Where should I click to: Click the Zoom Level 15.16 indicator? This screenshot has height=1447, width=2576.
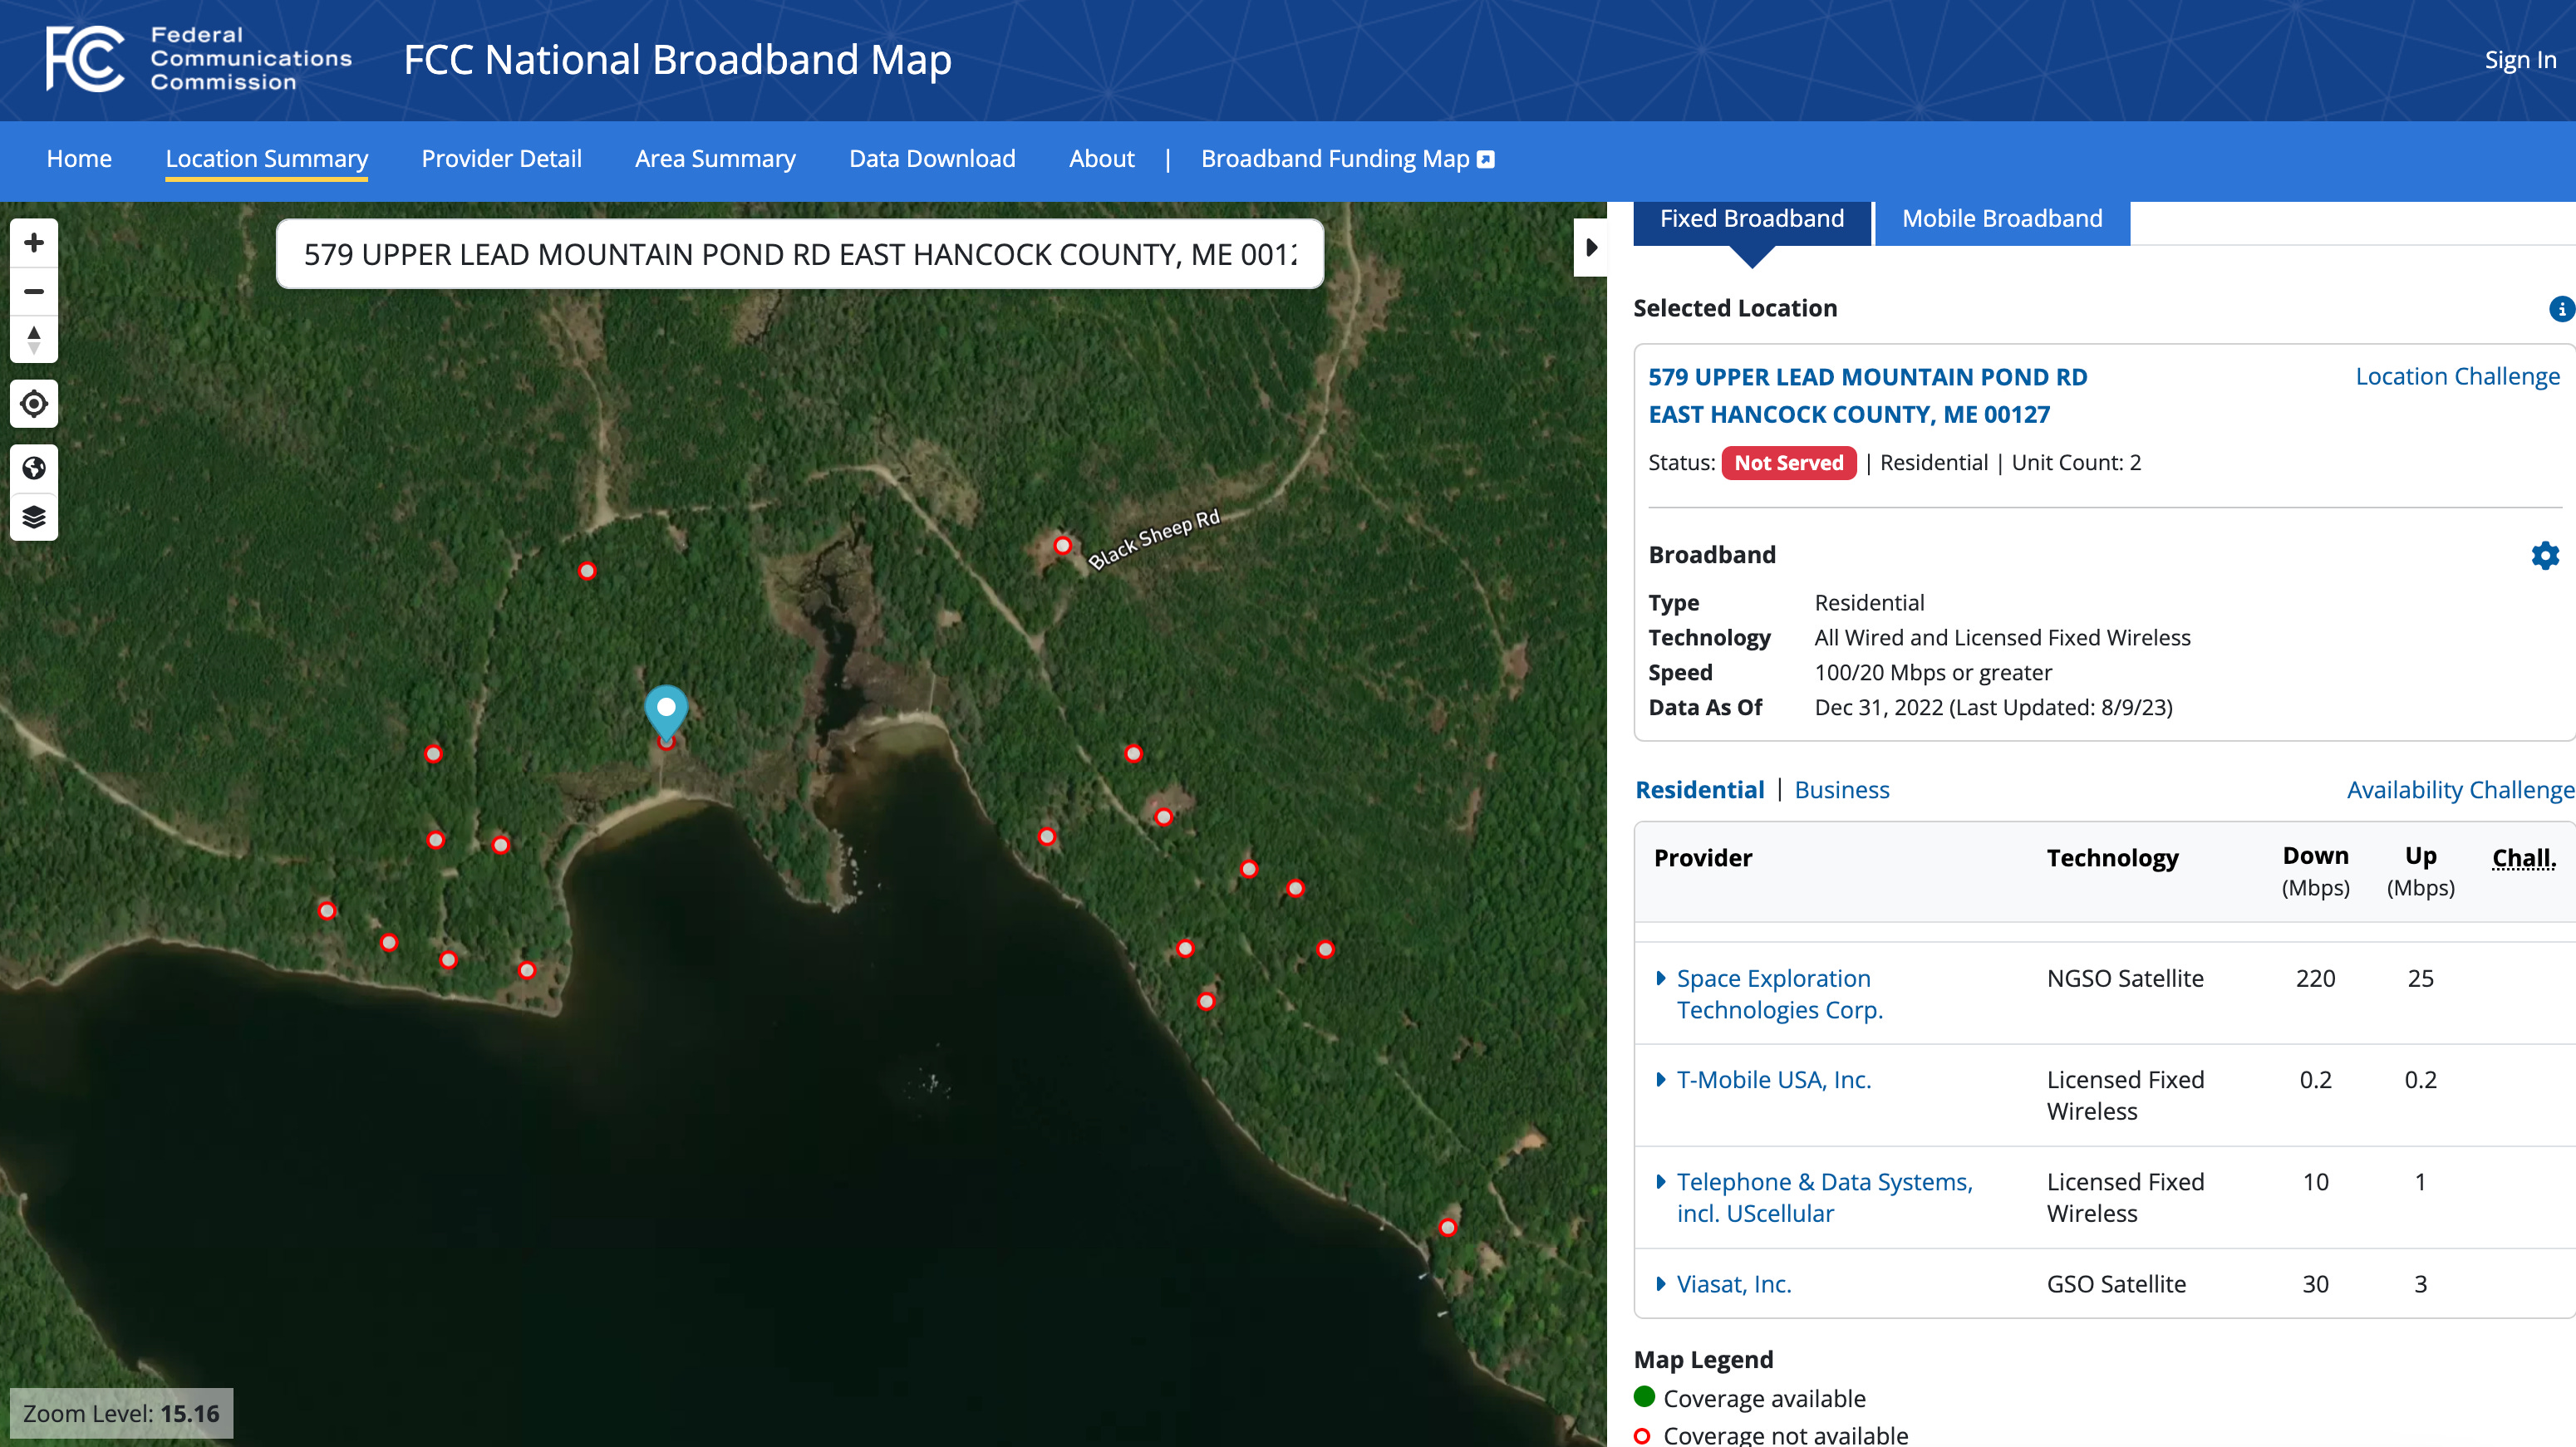click(x=121, y=1413)
